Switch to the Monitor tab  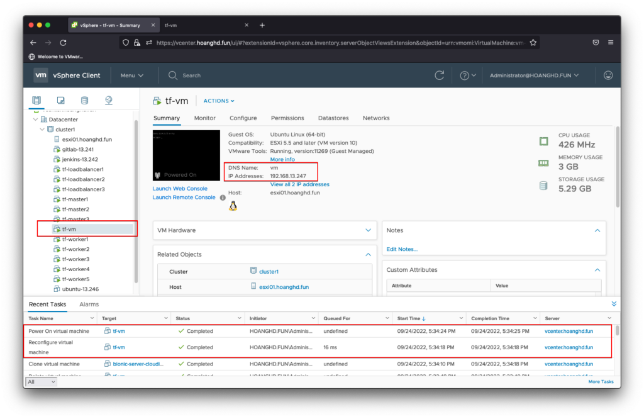coord(204,118)
